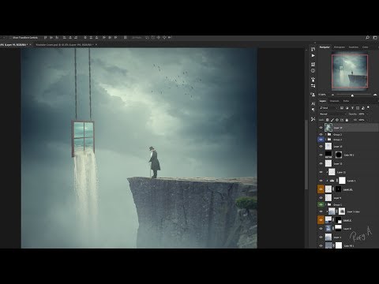The image size is (379, 284).
Task: Open the Tool Presets crossed-tools icon in the dock
Action: (313, 119)
